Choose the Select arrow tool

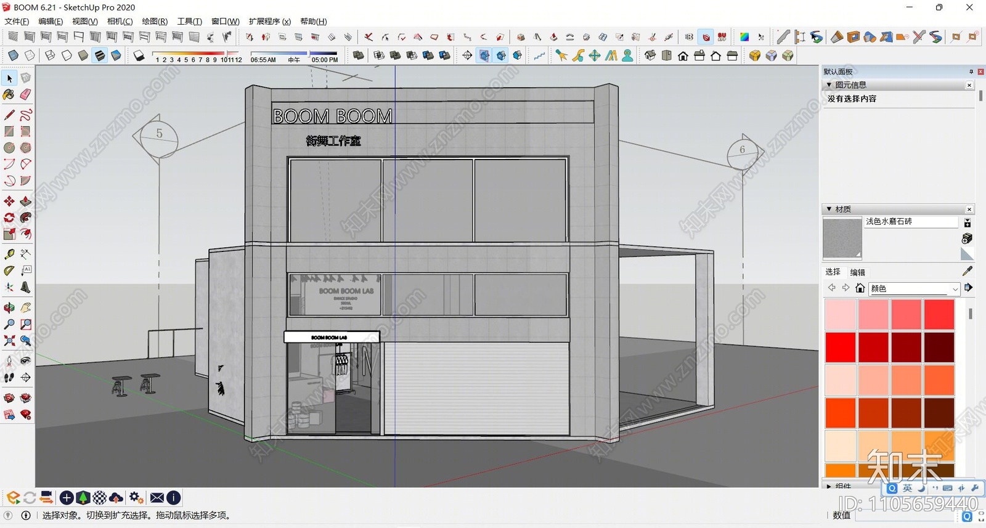pyautogui.click(x=9, y=78)
